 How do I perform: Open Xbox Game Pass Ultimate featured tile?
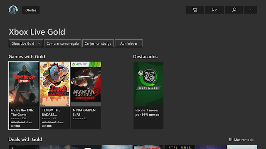[x=148, y=96]
